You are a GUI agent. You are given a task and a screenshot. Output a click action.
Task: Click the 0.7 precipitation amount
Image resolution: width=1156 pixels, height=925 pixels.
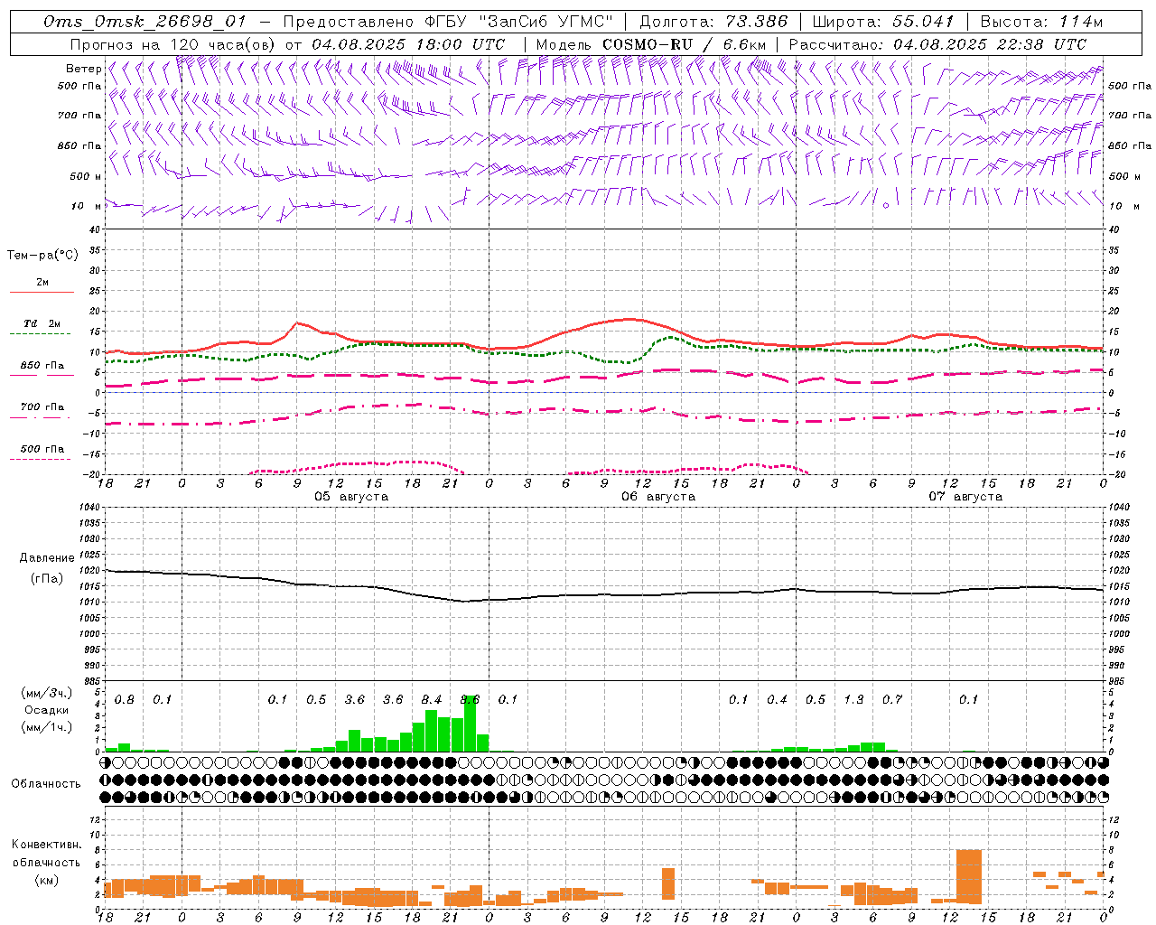tap(892, 699)
